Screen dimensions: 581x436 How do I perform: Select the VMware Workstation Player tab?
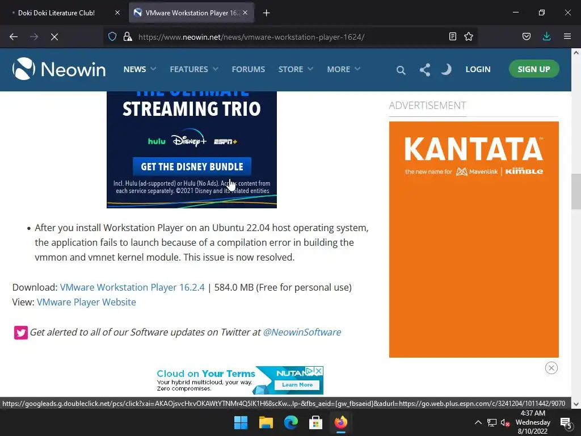[x=192, y=12]
